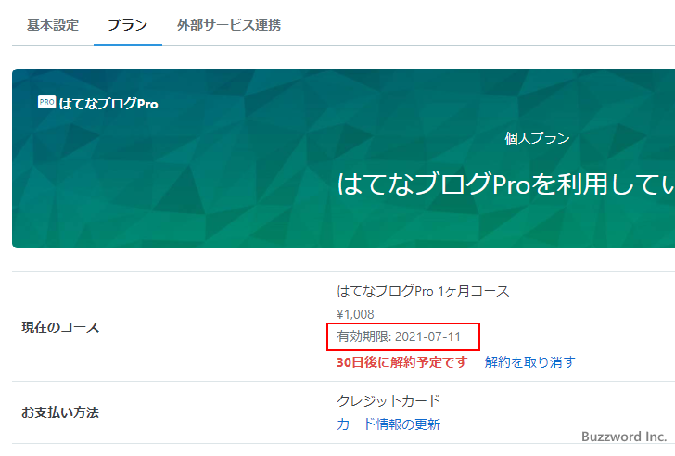The height and width of the screenshot is (456, 675).
Task: Click the 個人プラン label in banner
Action: (x=537, y=138)
